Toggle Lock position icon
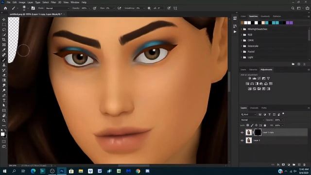Screen dimensions: 311x175 click(x=256, y=125)
